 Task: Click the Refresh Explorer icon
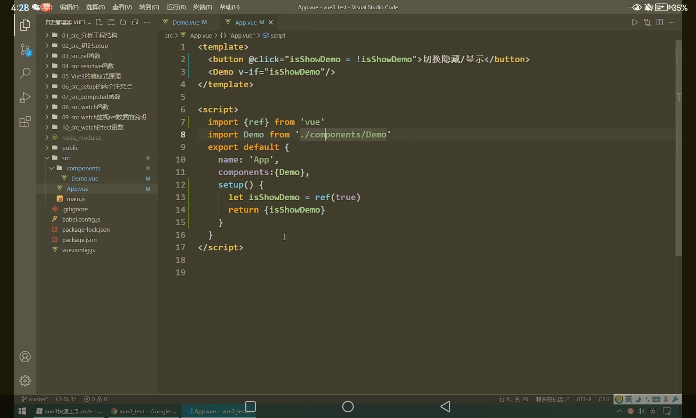coord(123,22)
